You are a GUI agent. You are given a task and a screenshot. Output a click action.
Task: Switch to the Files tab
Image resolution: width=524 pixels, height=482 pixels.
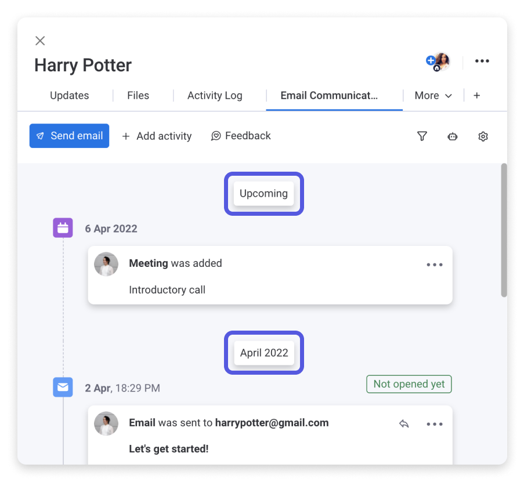click(x=138, y=96)
